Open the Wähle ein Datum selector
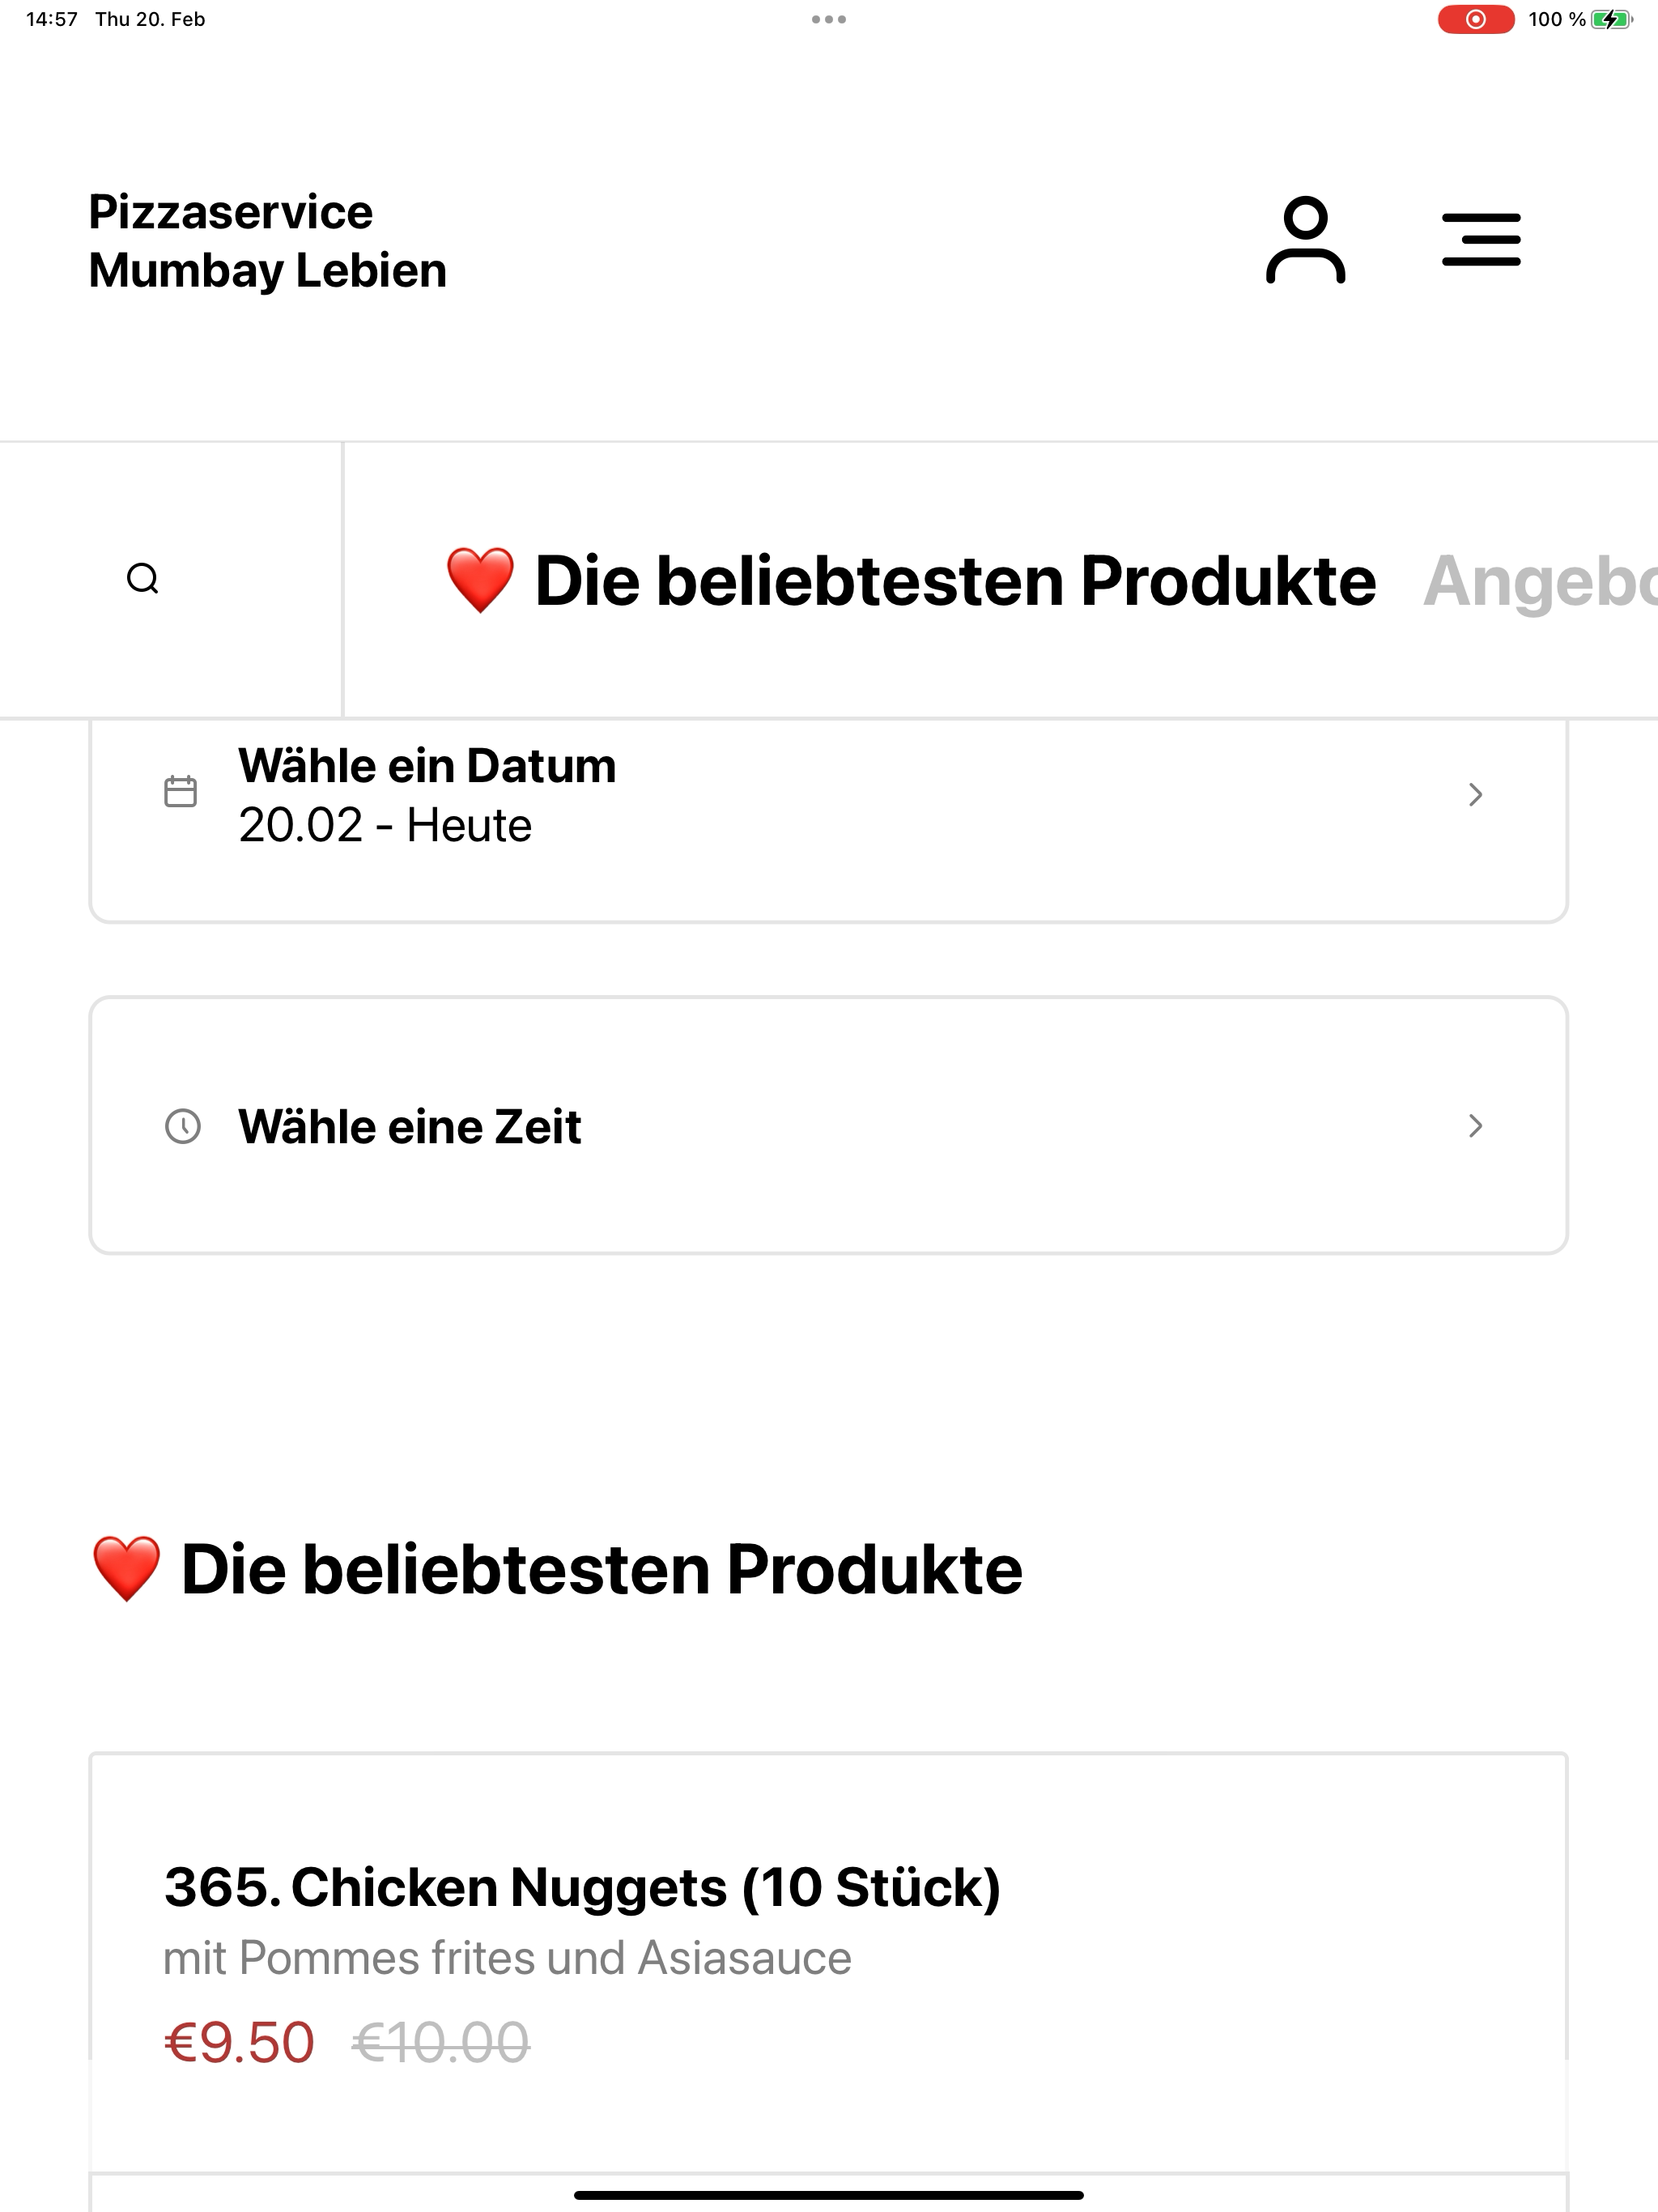 [x=829, y=820]
